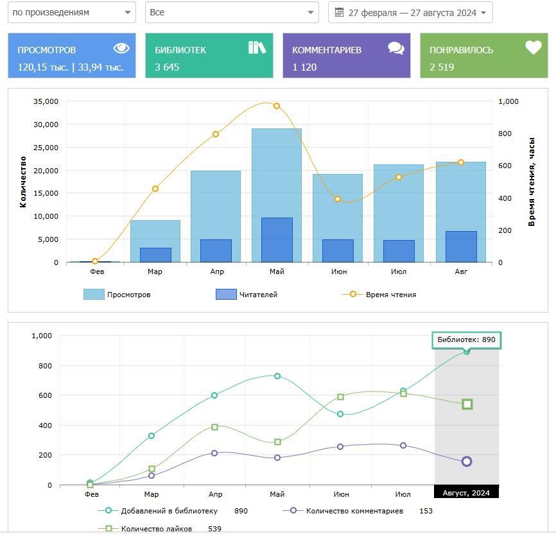
Task: Toggle Просмотров series in chart legend
Action: [117, 295]
